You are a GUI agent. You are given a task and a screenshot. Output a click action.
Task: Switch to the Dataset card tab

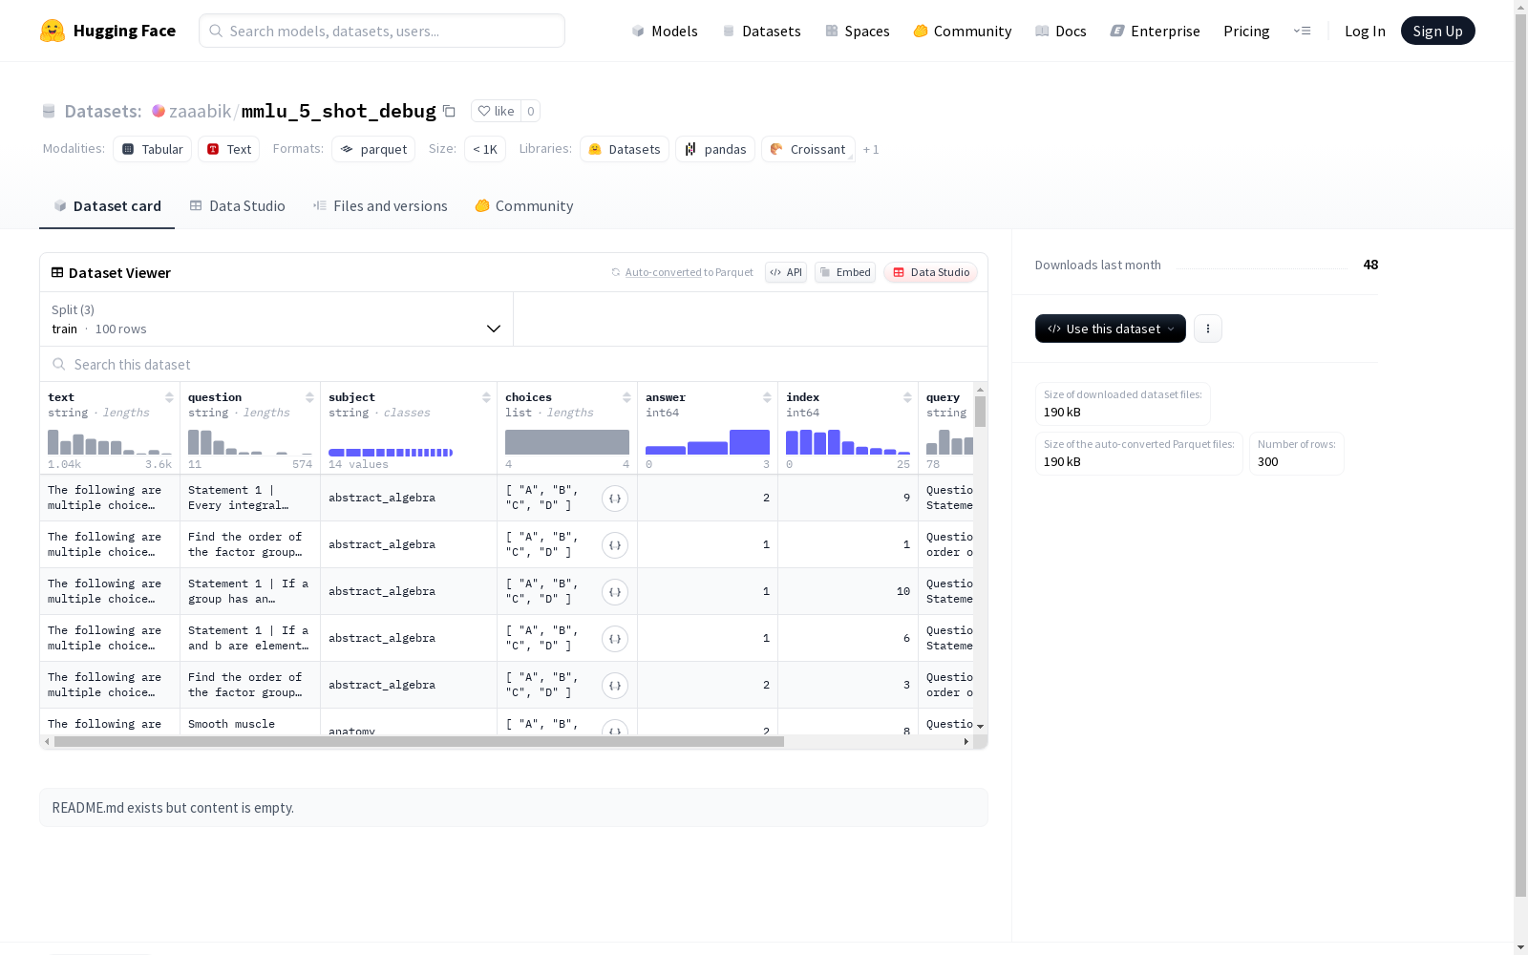(x=107, y=206)
